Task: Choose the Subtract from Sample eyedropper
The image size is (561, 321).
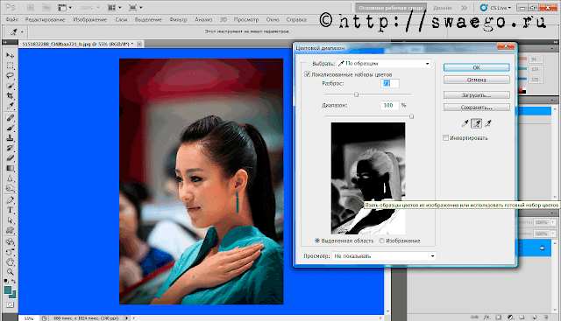Action: tap(488, 123)
